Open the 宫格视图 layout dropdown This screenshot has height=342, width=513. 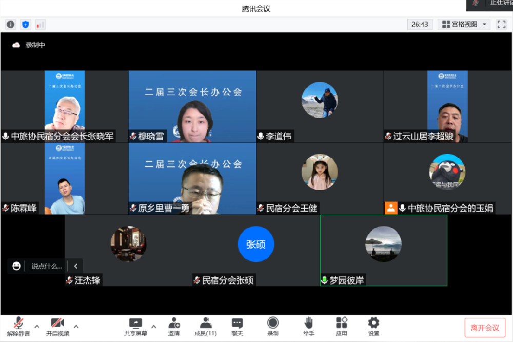coord(464,25)
